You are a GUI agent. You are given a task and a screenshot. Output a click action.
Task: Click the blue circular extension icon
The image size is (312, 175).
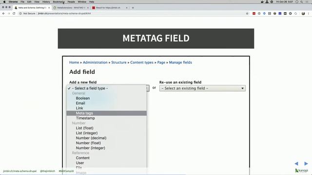point(264,14)
